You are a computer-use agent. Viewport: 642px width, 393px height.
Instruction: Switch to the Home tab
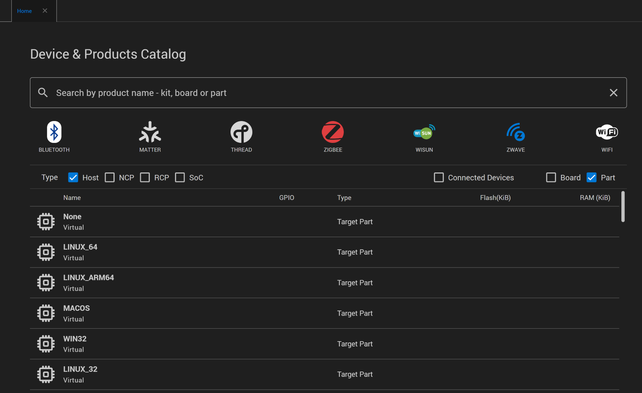click(24, 11)
